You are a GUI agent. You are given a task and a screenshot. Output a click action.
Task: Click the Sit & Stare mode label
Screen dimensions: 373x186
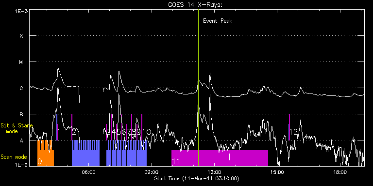[17, 128]
